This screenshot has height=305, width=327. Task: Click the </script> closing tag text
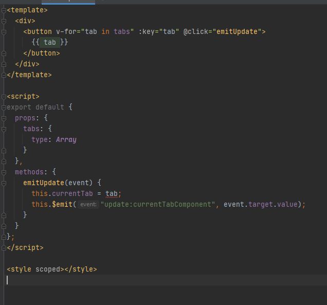pos(25,248)
